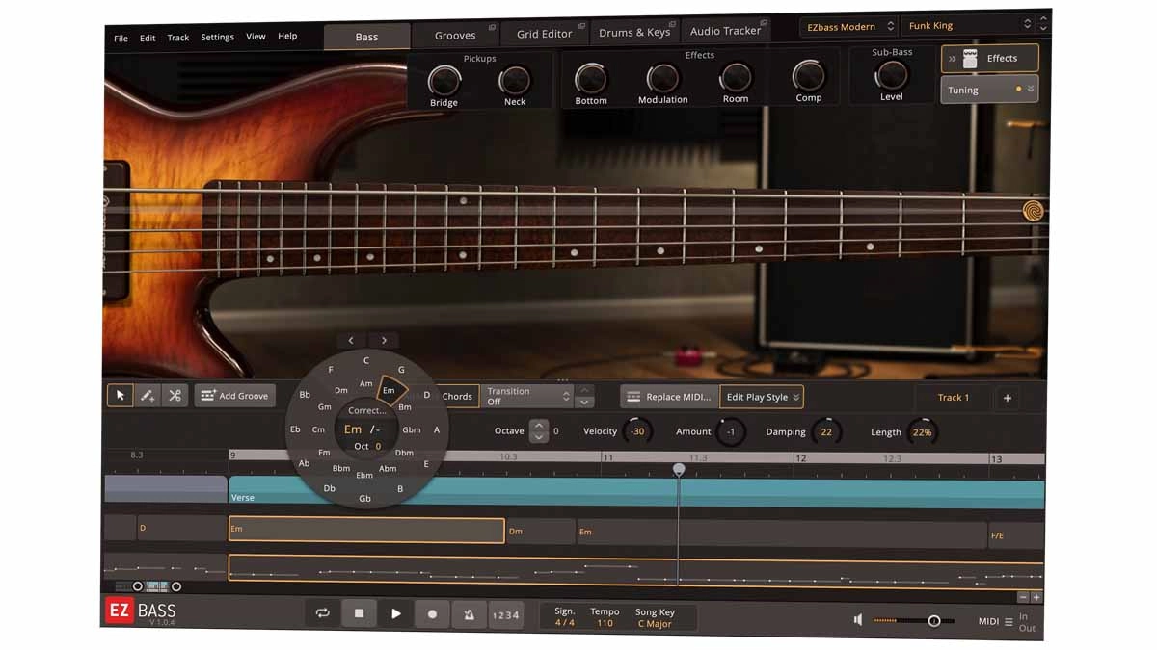The width and height of the screenshot is (1157, 650).
Task: Open the Settings menu
Action: click(217, 38)
